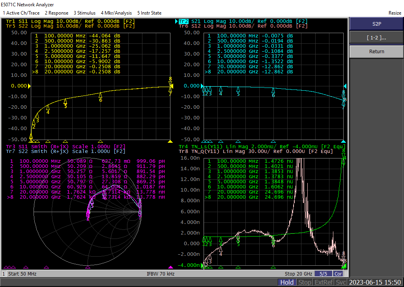Open the Active Ch/Trace menu
Viewport: 404px width, 287px height.
coord(21,13)
